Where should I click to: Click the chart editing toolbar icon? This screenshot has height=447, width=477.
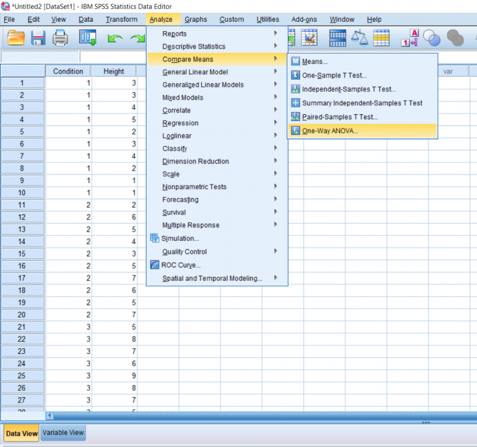[x=309, y=38]
